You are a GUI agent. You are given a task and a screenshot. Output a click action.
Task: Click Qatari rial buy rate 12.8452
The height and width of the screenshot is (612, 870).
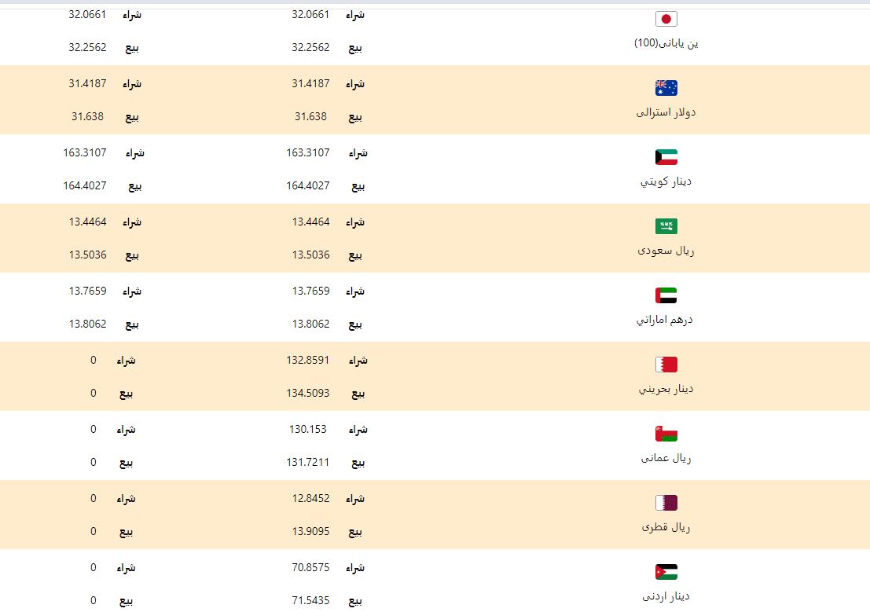pyautogui.click(x=310, y=498)
